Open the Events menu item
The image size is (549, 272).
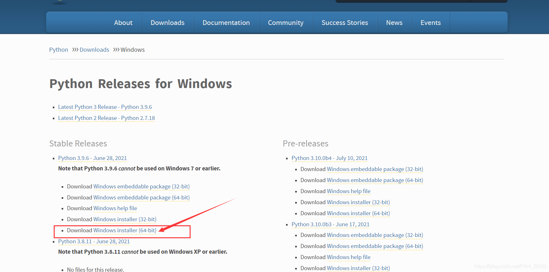pos(430,23)
